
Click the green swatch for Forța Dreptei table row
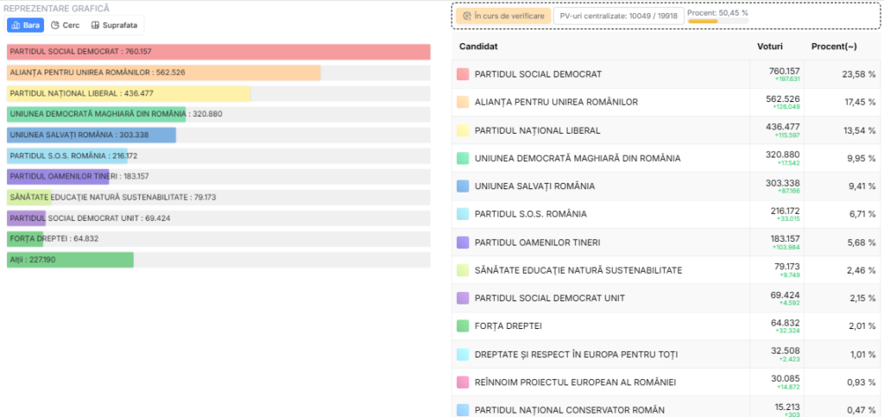(463, 325)
